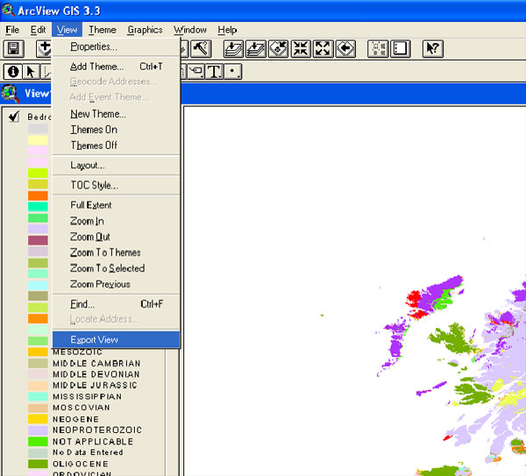
Task: Choose Add Theme... menu entry
Action: 116,67
